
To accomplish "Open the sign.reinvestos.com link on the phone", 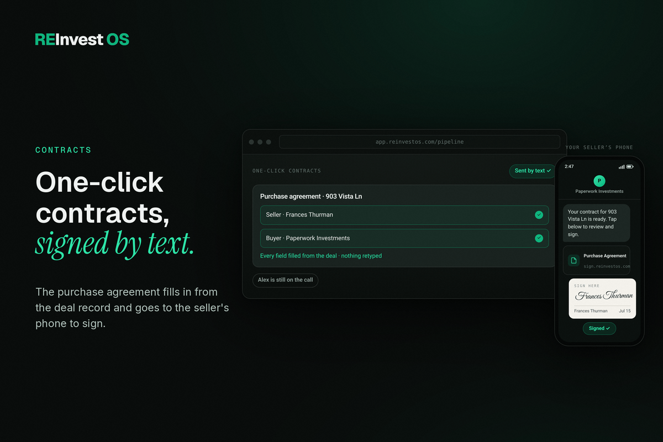I will point(607,266).
